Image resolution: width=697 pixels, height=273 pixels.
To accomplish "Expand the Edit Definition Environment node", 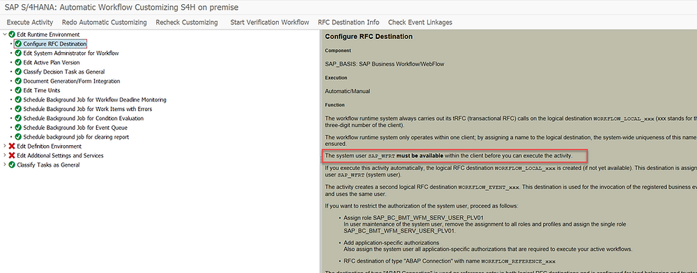I will (5, 146).
